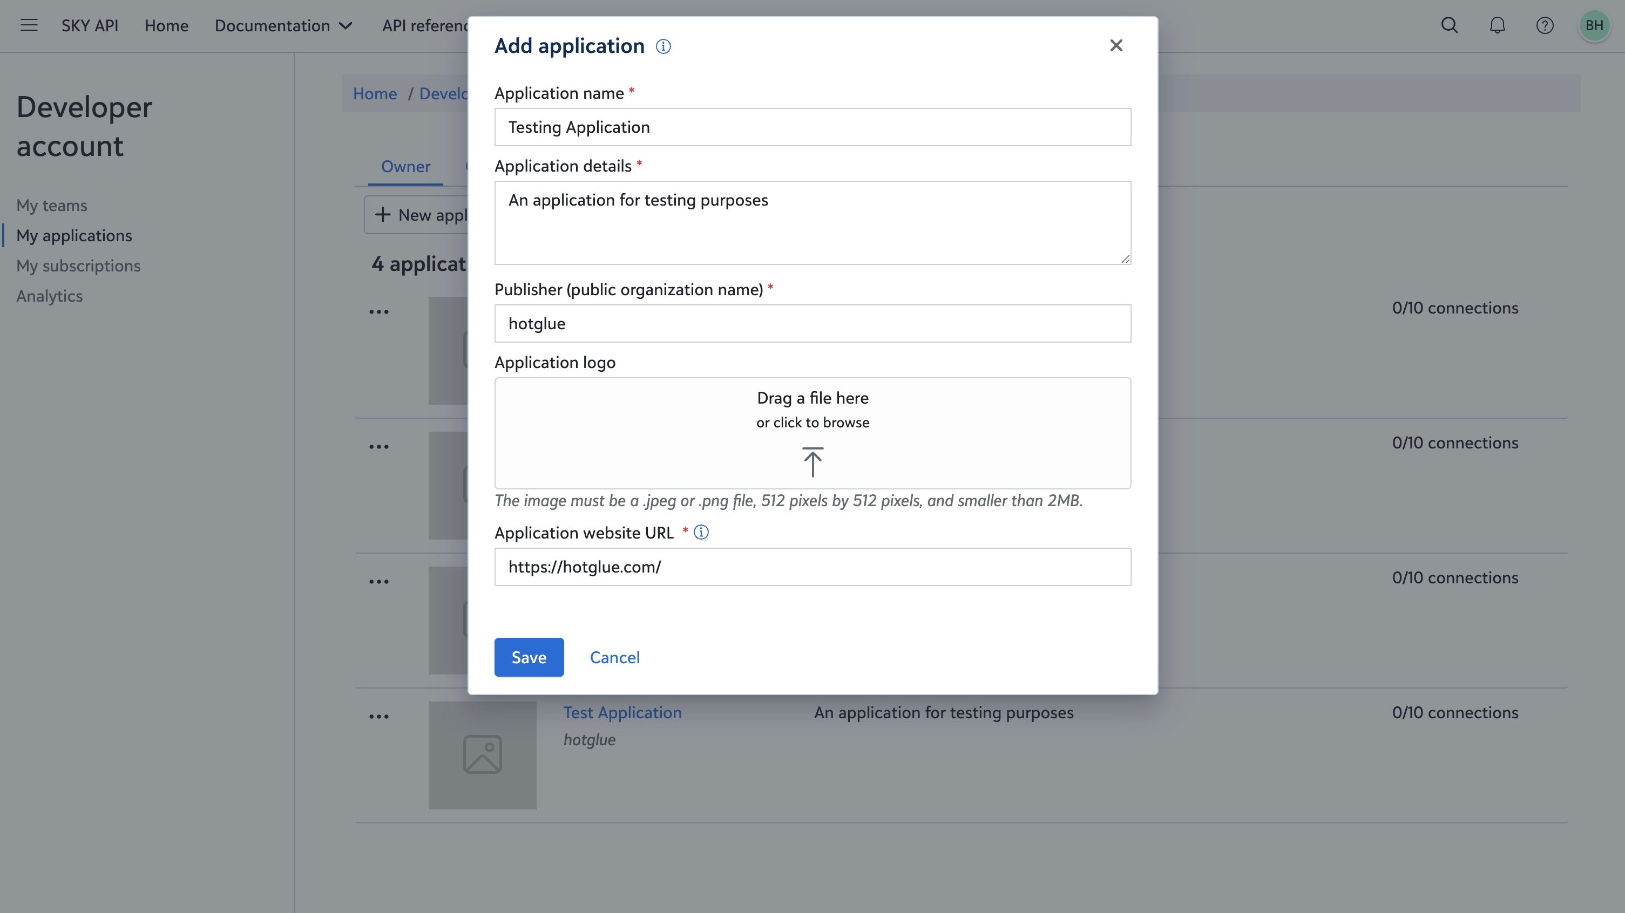Open the notifications bell
Viewport: 1625px width, 913px height.
pos(1497,25)
